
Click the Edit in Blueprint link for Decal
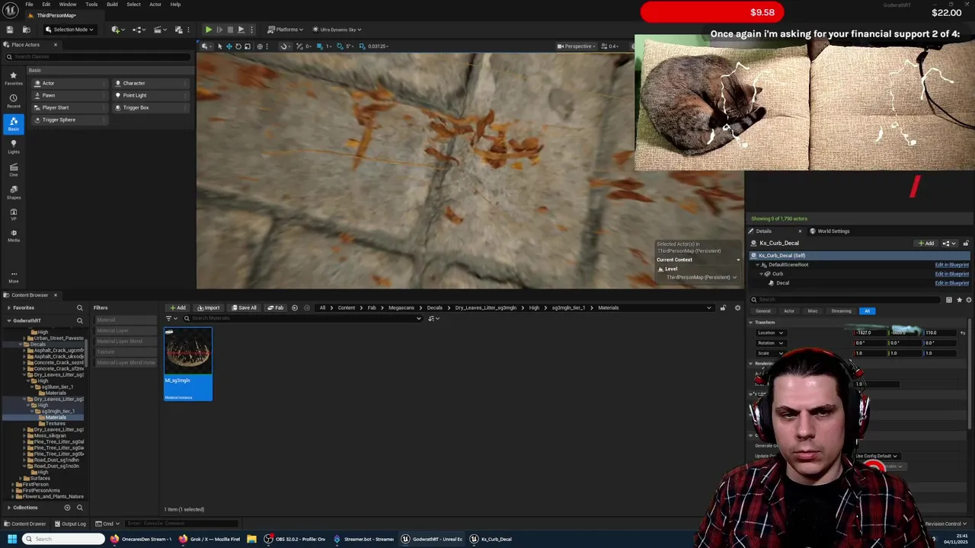(951, 283)
